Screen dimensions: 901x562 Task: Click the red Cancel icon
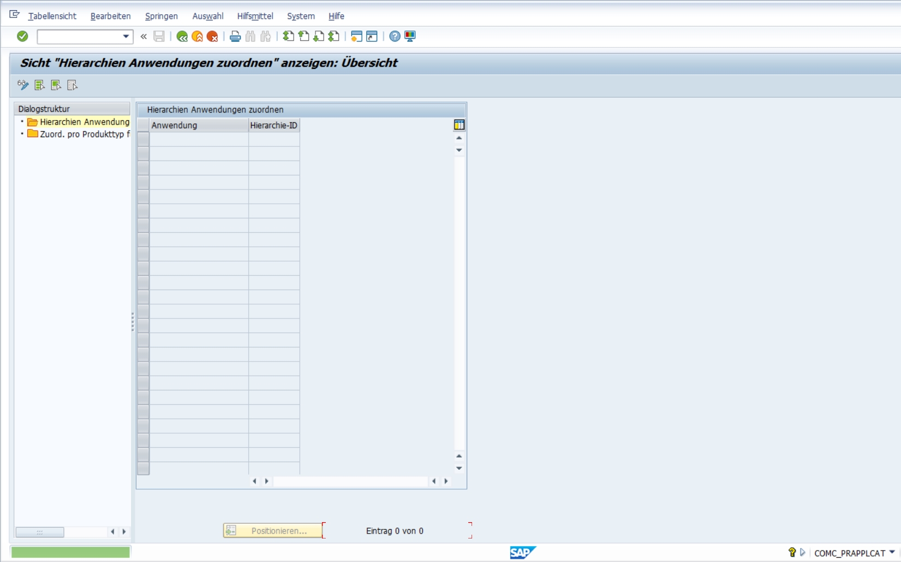click(212, 37)
